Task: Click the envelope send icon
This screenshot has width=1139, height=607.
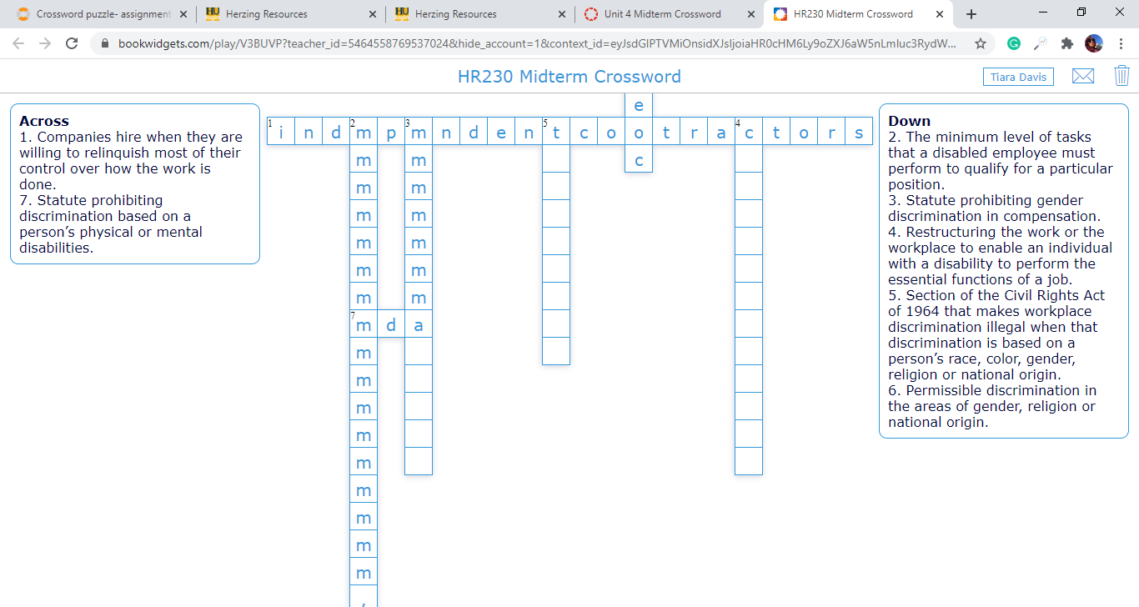Action: click(x=1082, y=77)
